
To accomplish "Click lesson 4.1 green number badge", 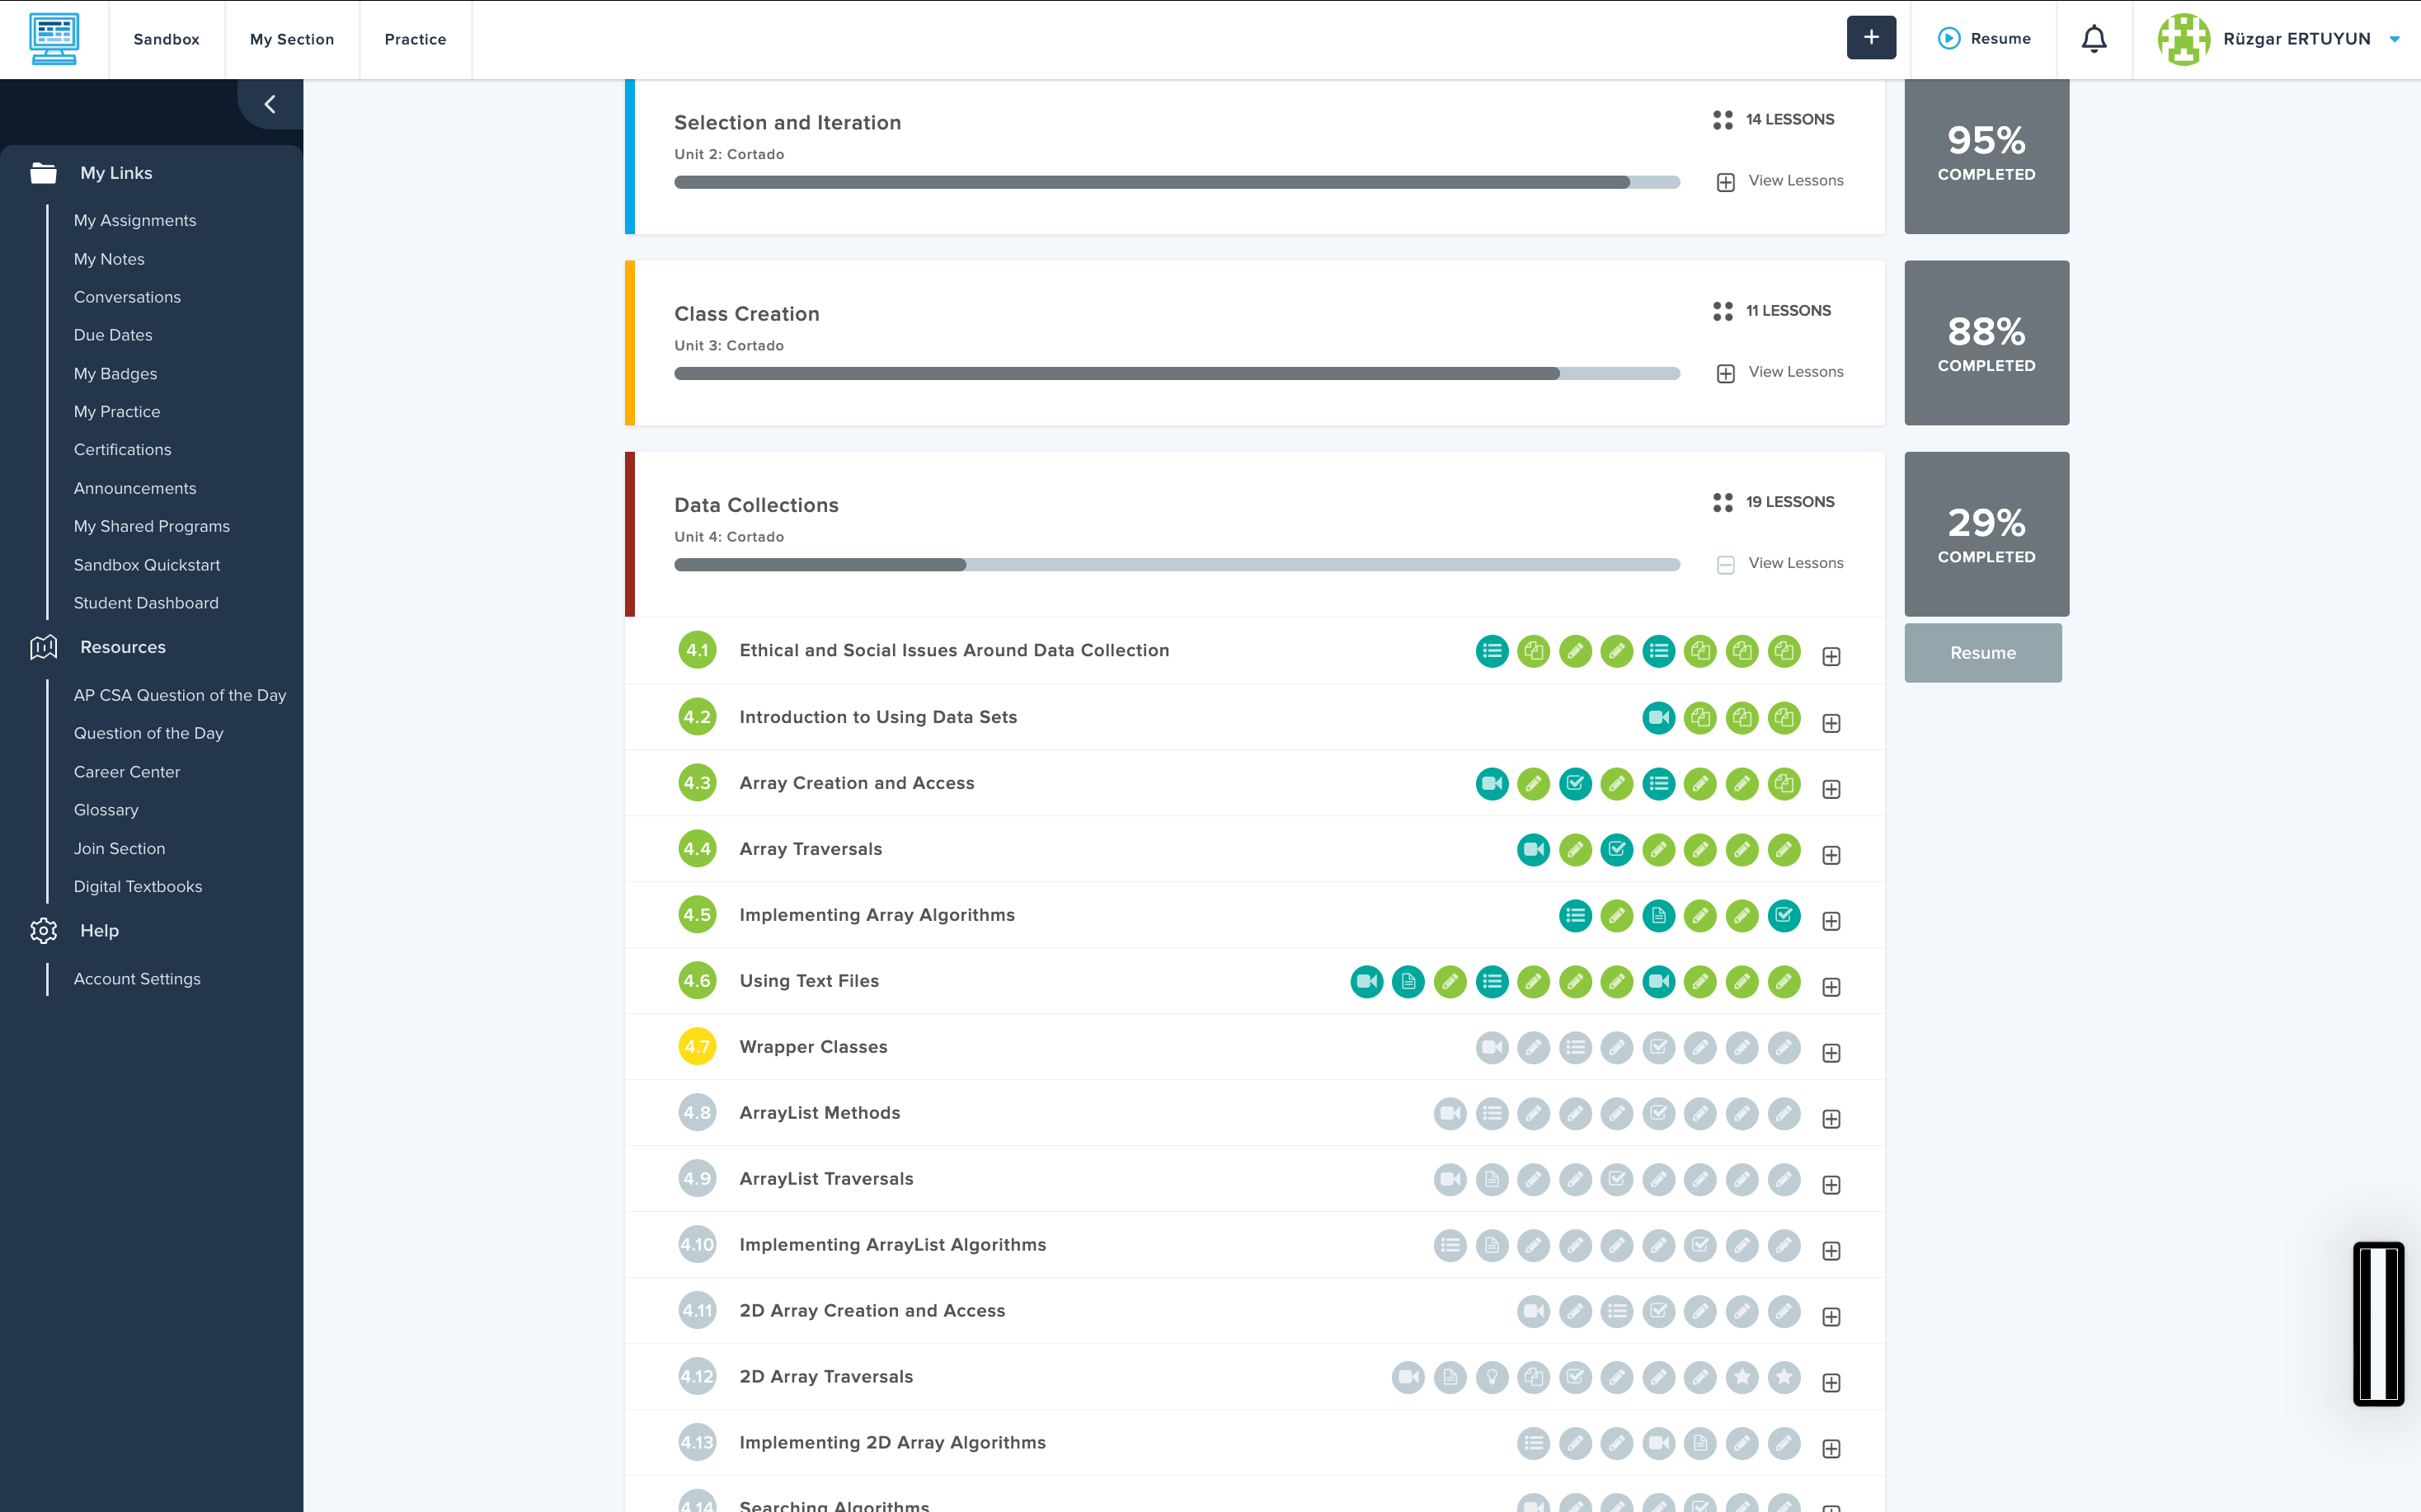I will (x=697, y=651).
